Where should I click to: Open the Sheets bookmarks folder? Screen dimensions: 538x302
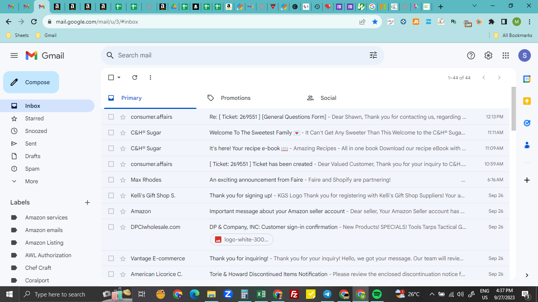pyautogui.click(x=18, y=35)
